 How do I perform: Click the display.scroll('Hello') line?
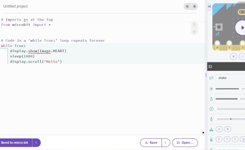(x=36, y=61)
